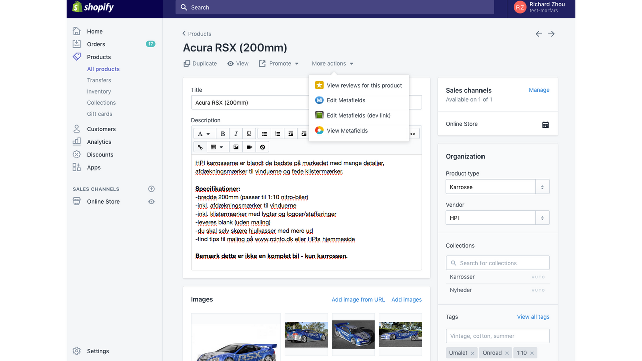This screenshot has width=642, height=361.
Task: Click Search for collections field
Action: (x=498, y=263)
